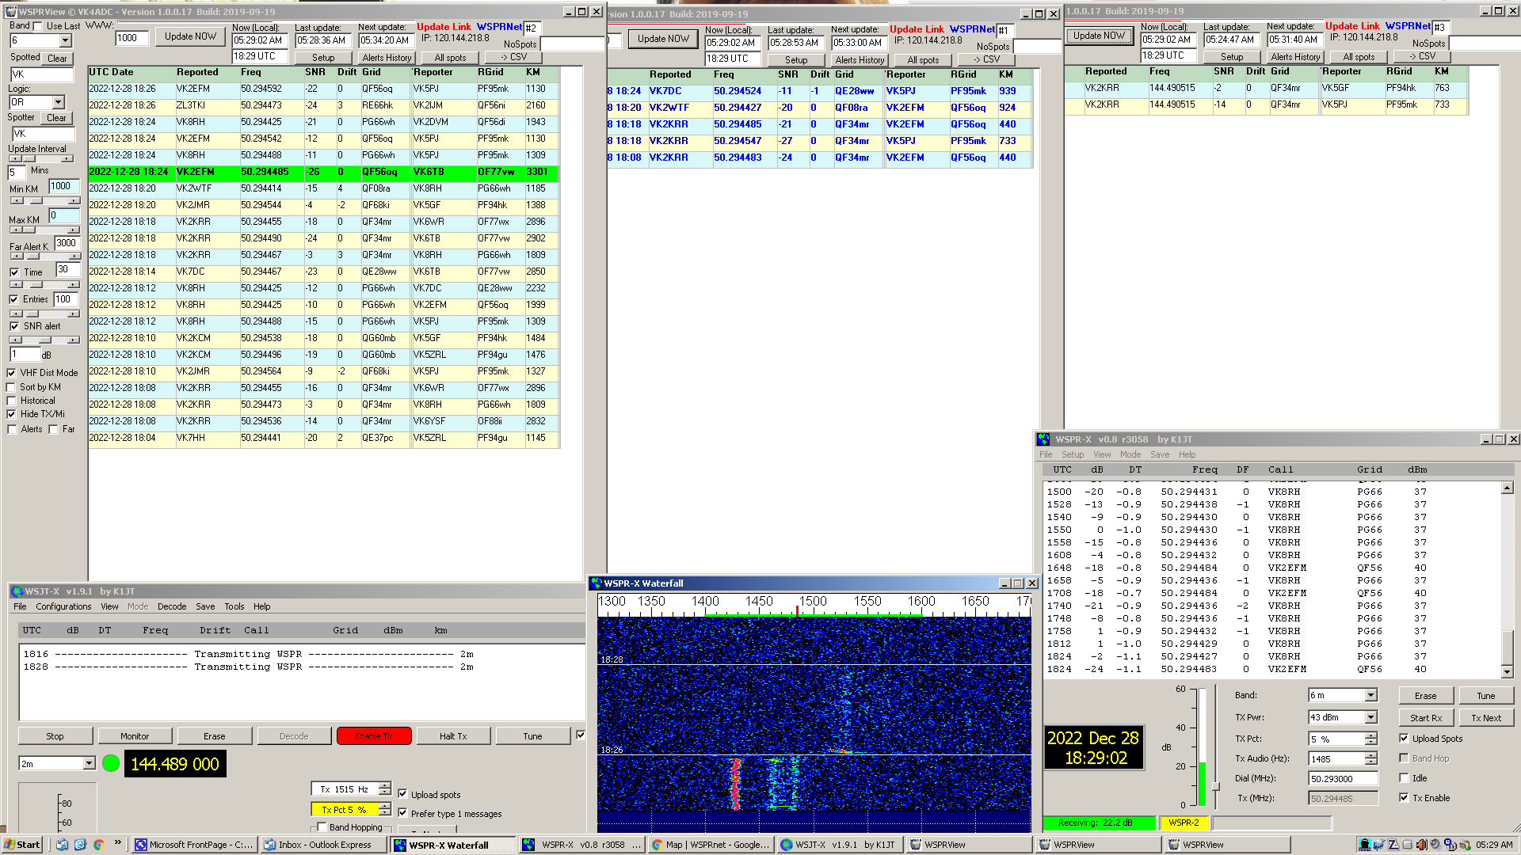Click the Stop icon in WSJT-X panel

[55, 735]
